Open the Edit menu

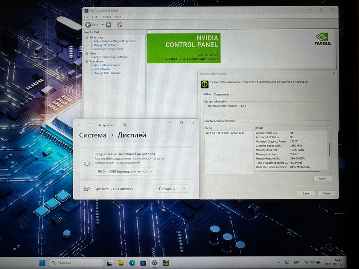pos(95,17)
